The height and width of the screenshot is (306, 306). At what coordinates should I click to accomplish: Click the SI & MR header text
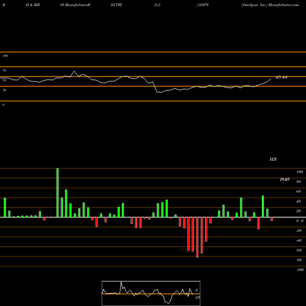tap(32, 5)
